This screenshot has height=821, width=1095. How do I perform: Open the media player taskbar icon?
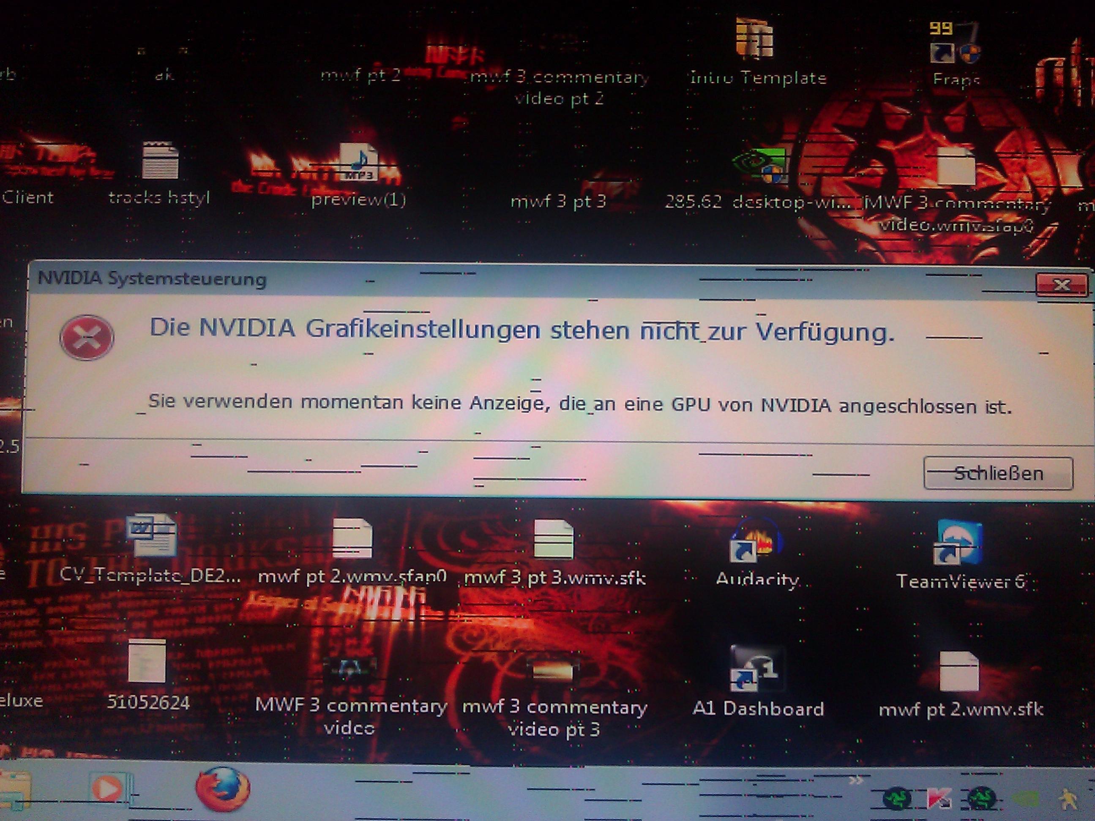(110, 789)
